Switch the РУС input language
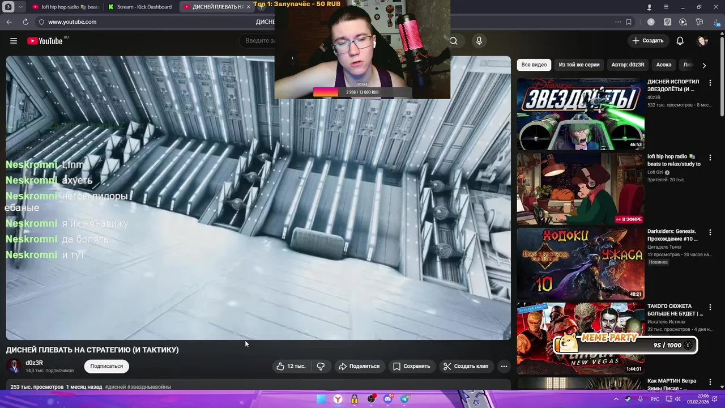The height and width of the screenshot is (408, 725). click(655, 399)
